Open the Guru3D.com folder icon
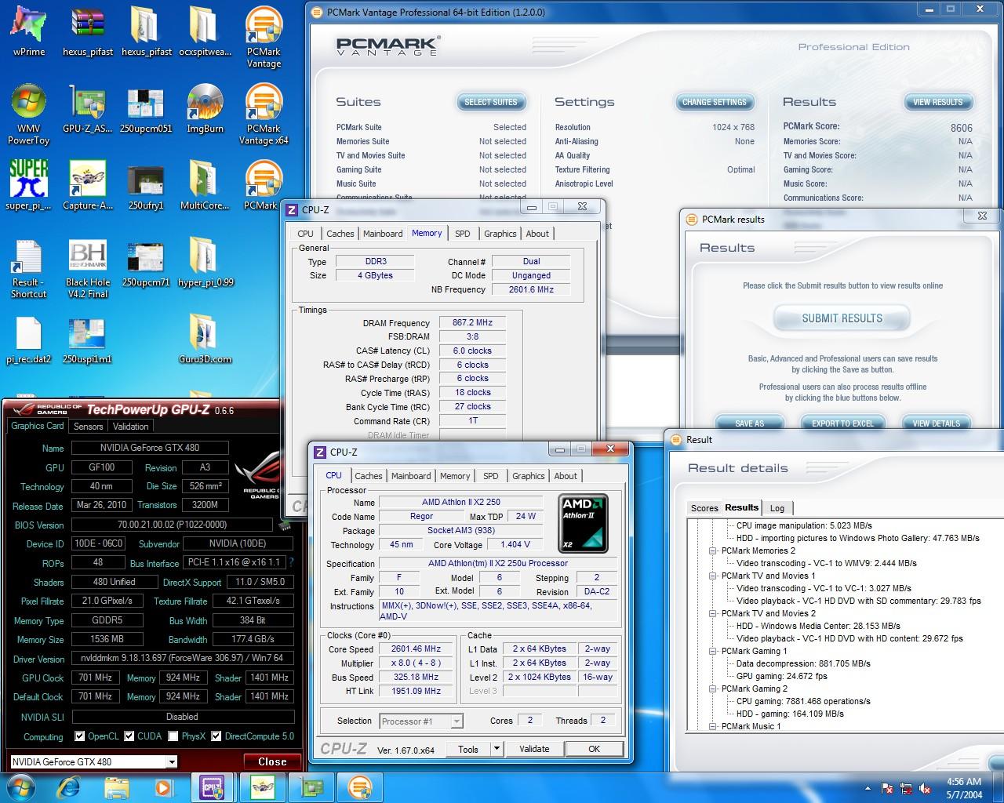1004x803 pixels. pyautogui.click(x=205, y=339)
